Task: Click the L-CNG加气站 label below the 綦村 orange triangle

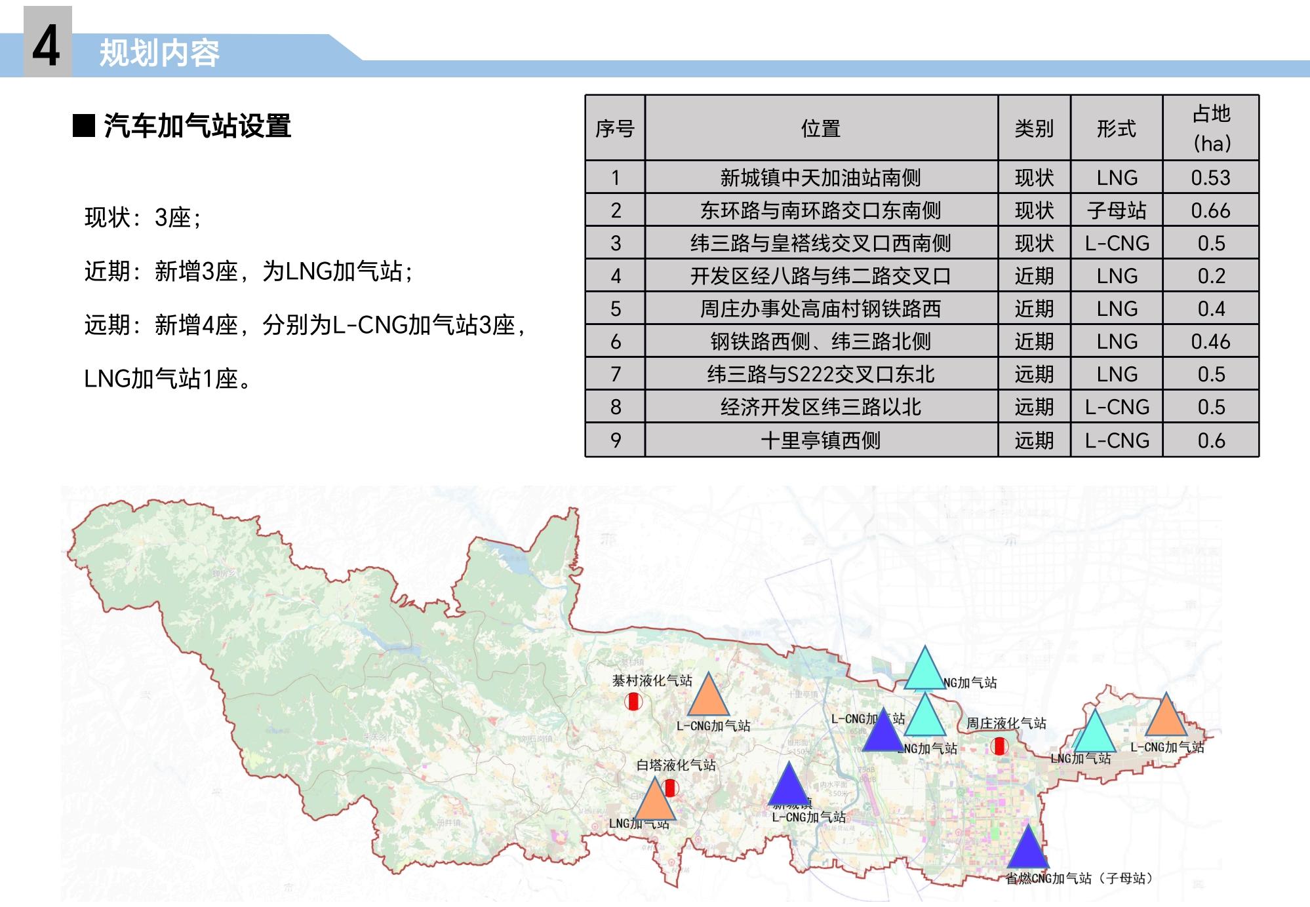Action: point(713,725)
